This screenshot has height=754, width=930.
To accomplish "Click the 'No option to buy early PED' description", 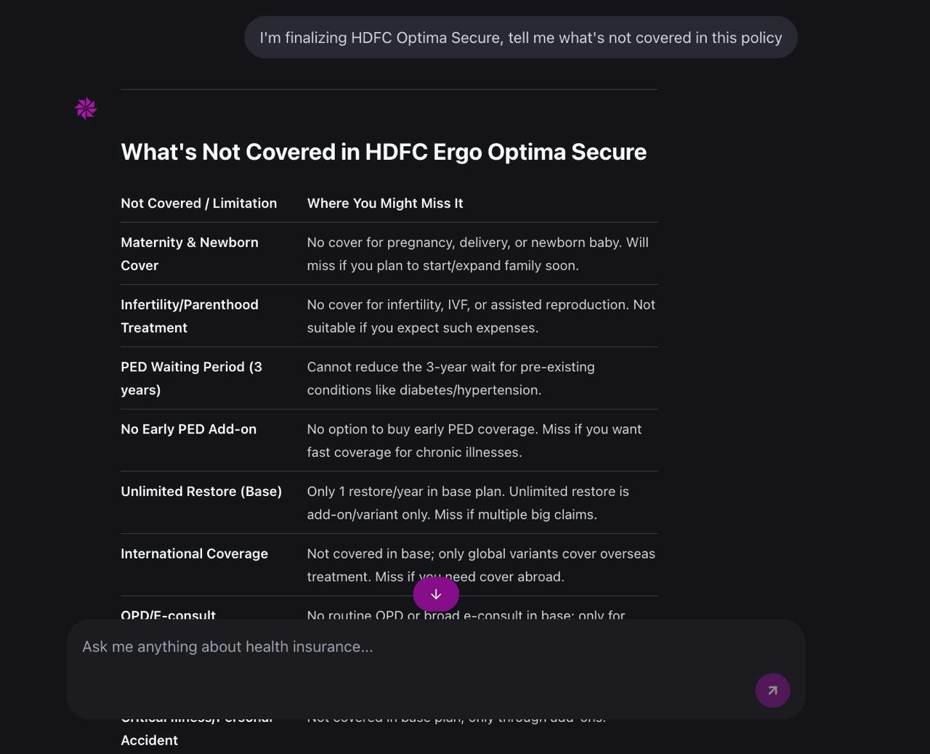I will (474, 440).
